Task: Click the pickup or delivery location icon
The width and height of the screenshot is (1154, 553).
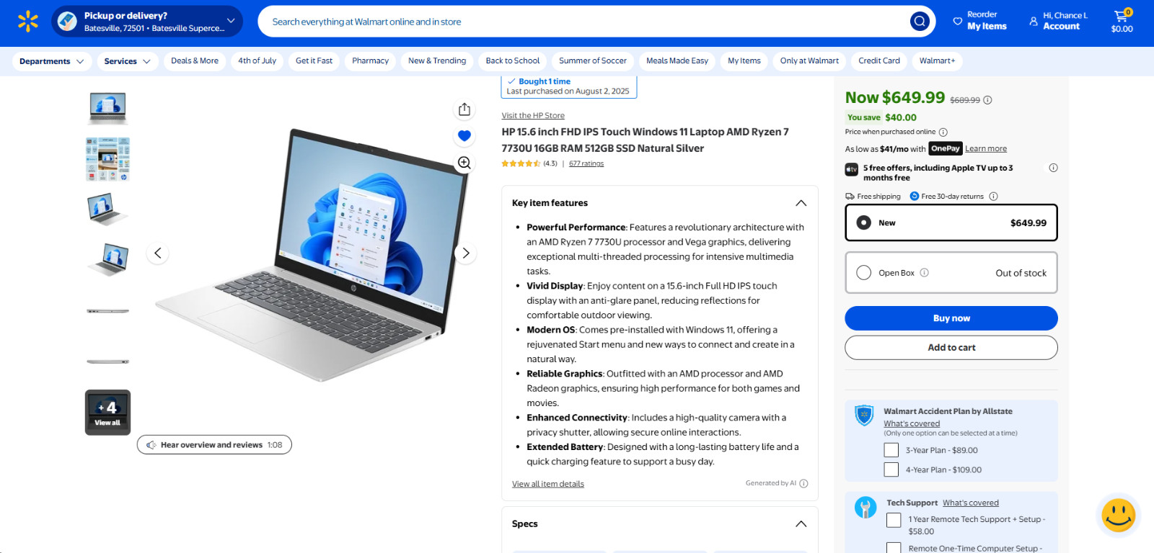Action: [x=67, y=22]
